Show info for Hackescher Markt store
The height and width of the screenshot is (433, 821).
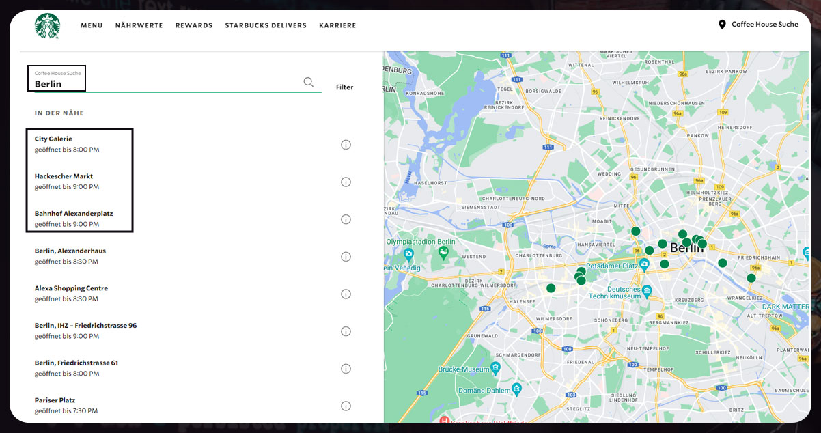pyautogui.click(x=346, y=182)
